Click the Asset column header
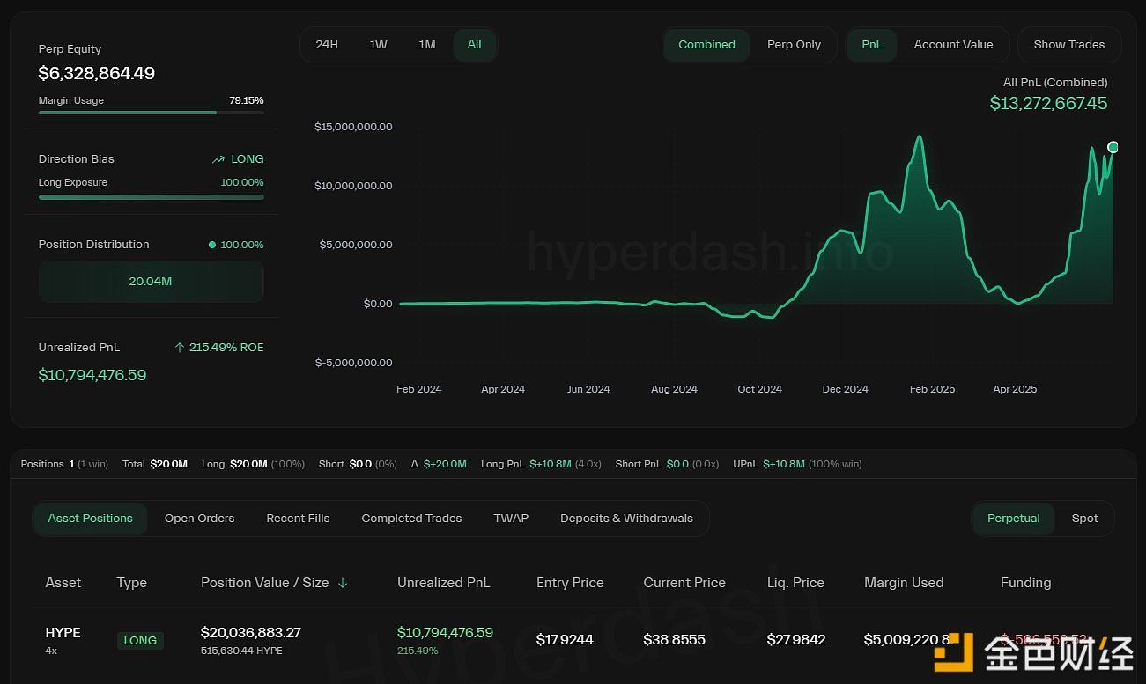 [63, 583]
